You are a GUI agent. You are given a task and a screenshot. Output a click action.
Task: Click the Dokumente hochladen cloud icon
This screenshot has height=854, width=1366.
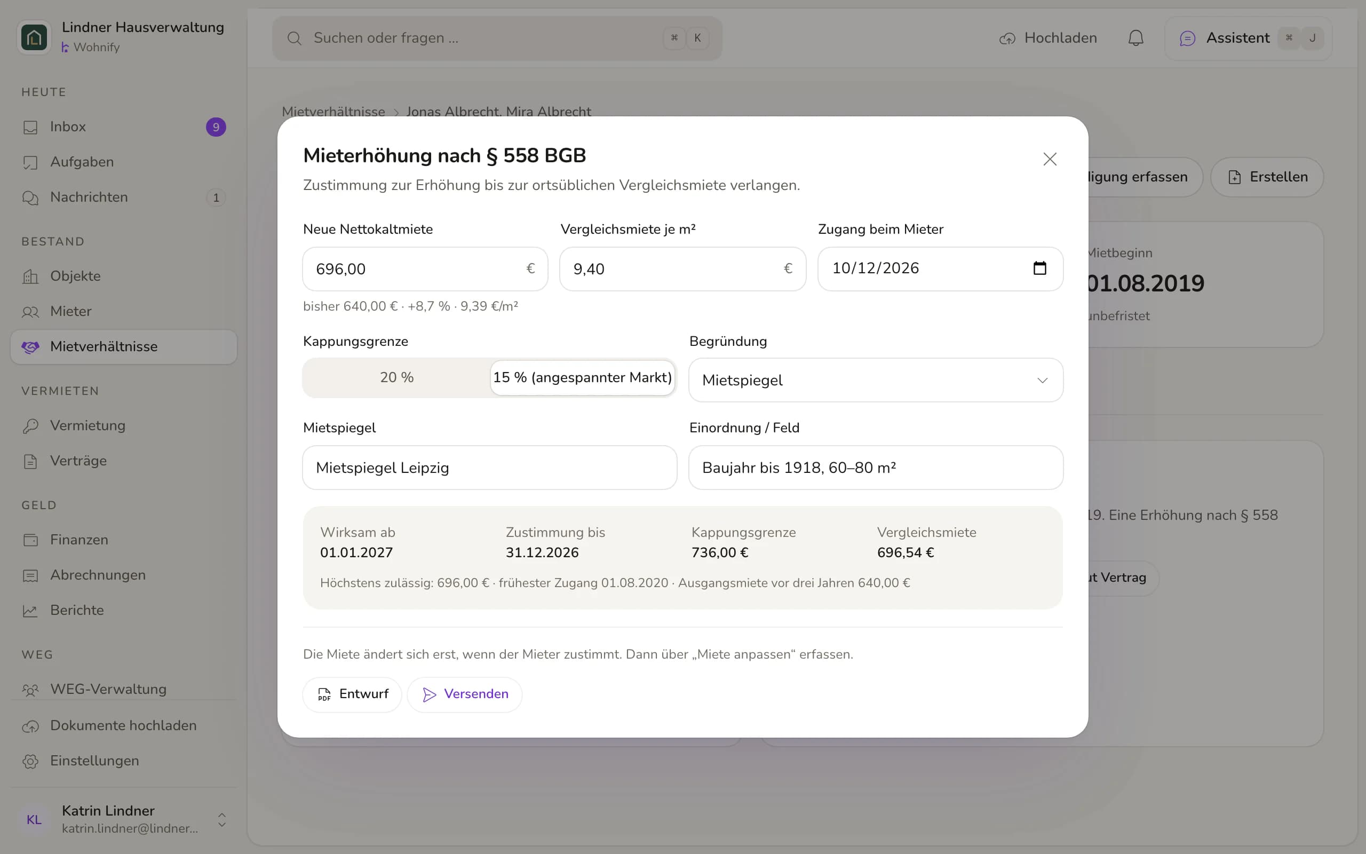[30, 726]
